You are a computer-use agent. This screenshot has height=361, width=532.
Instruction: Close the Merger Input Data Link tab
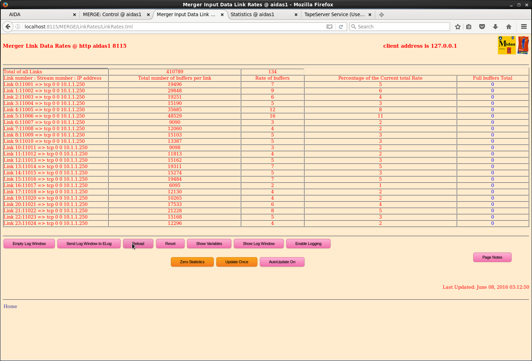[222, 15]
